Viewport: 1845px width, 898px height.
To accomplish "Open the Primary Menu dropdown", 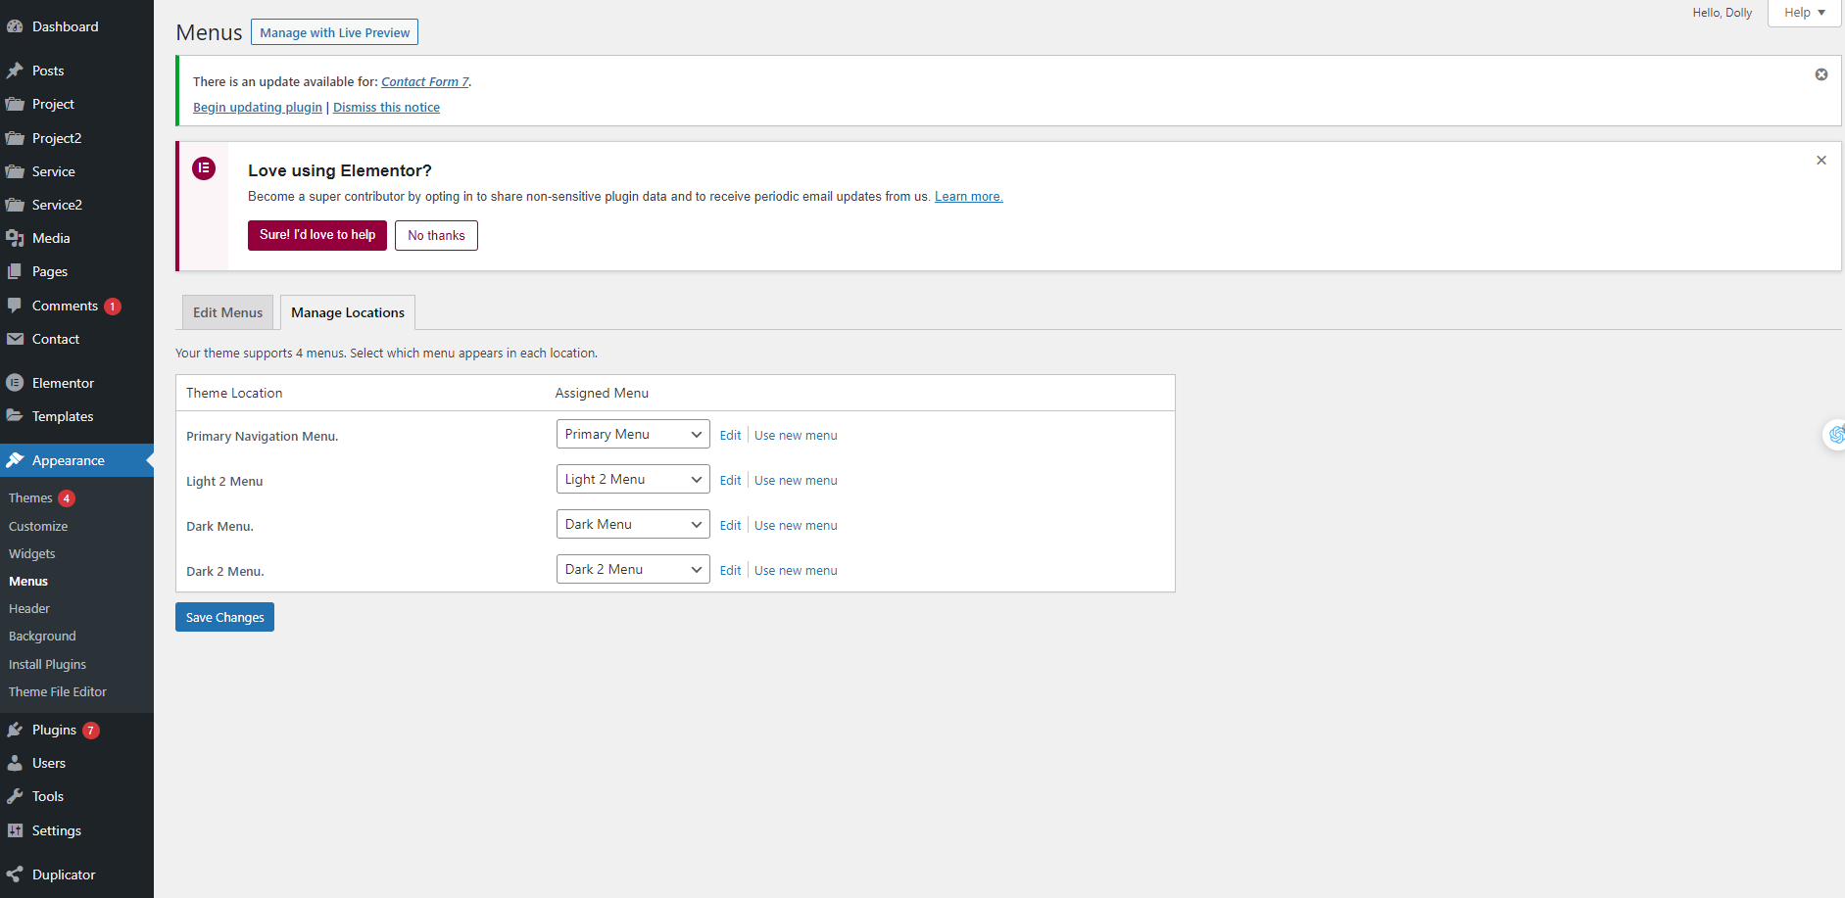I will point(633,434).
